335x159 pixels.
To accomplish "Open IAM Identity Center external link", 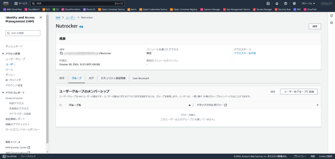I will pyautogui.click(x=18, y=148).
